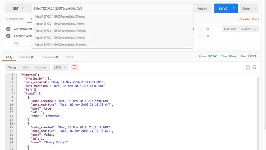Choose suggestion ending with items/2

tap(112, 30)
